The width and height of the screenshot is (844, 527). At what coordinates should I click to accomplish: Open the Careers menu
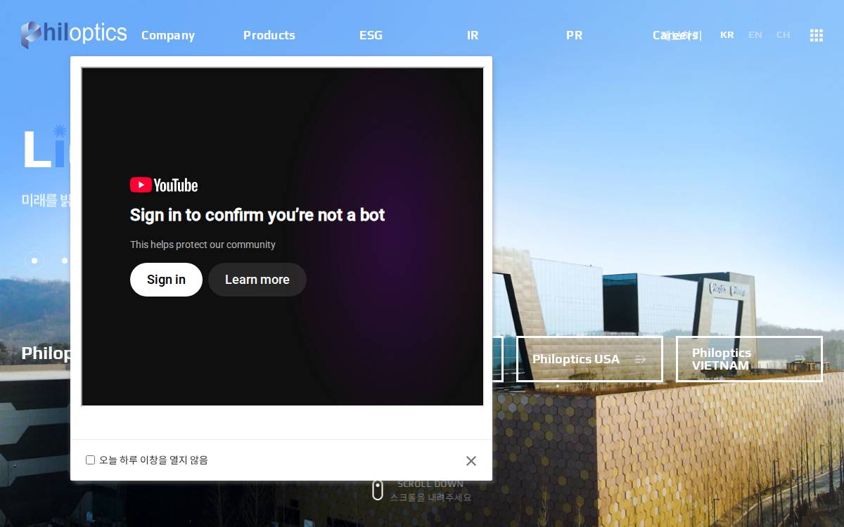(676, 35)
